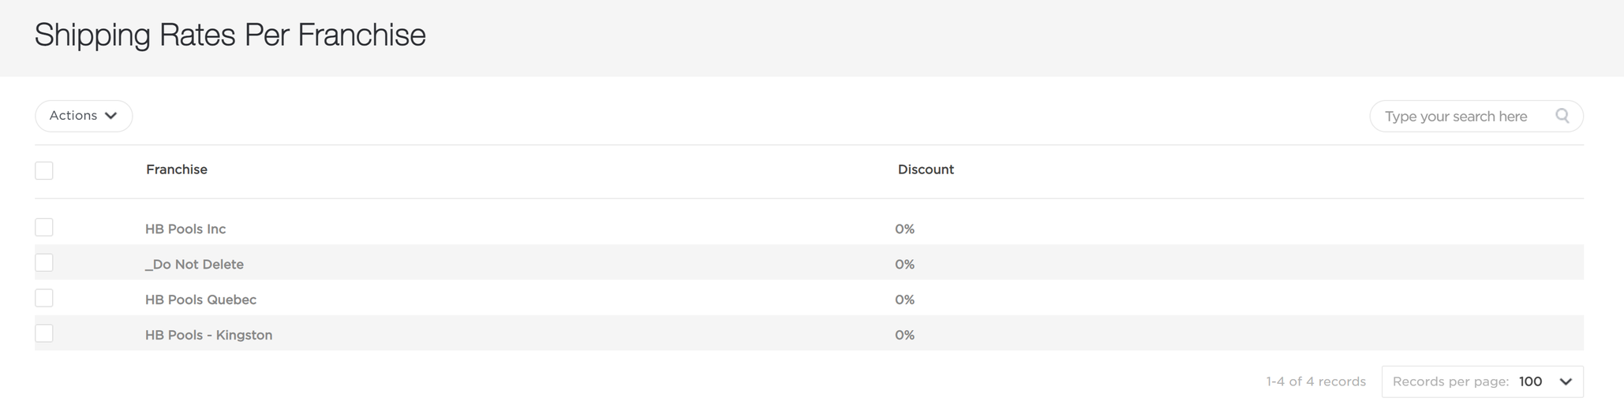This screenshot has width=1624, height=409.
Task: Sort by the Discount column header
Action: pos(926,169)
